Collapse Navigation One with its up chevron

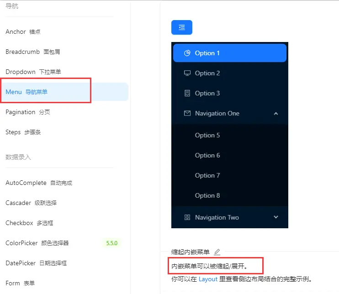point(276,114)
